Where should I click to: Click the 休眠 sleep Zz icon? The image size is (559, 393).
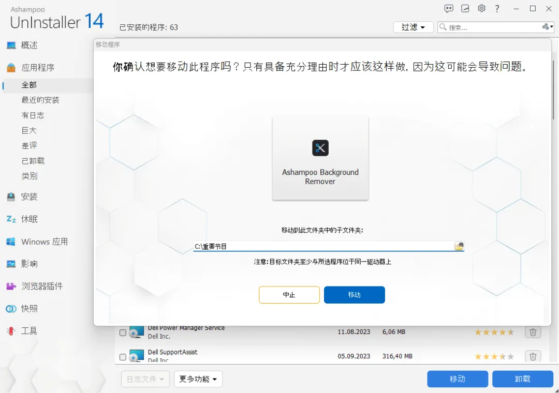(x=11, y=219)
